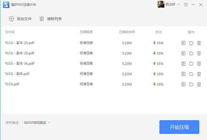Delete YLCG - 副本 (2).pdf row
207x140 pixels.
[199, 43]
